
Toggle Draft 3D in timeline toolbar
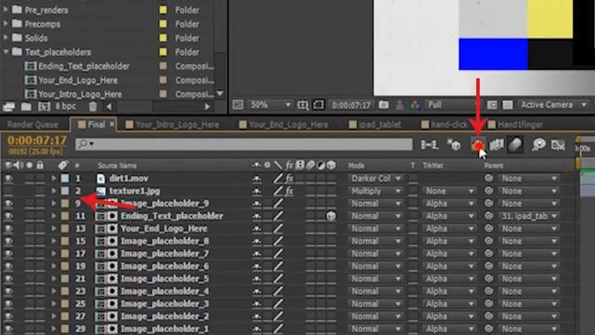(x=454, y=145)
